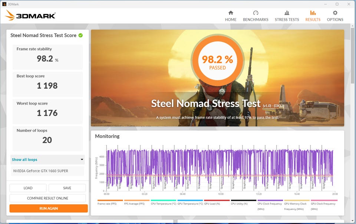
Task: Toggle FPS Average (FPS) legend series
Action: point(137,202)
